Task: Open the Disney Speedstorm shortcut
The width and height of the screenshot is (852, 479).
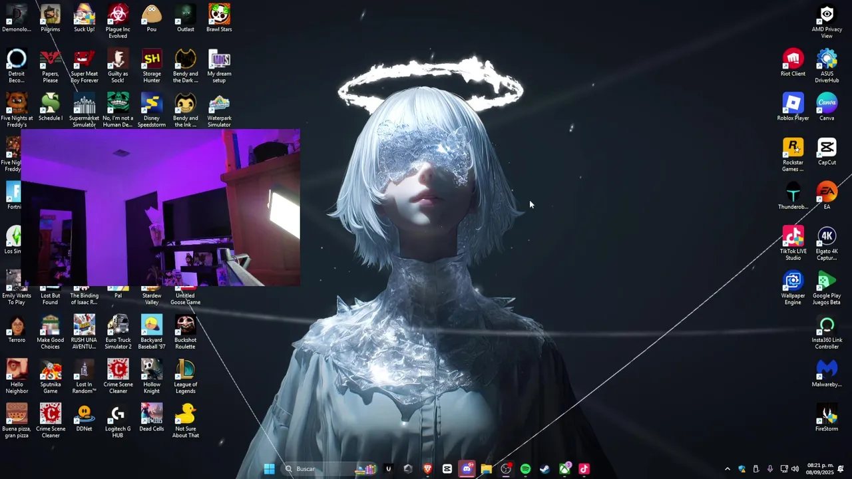Action: [x=152, y=110]
